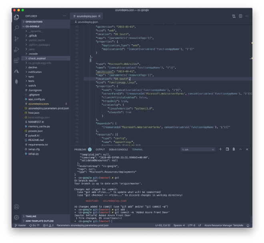Image resolution: width=264 pixels, height=243 pixels.
Task: Click the editor's vertical scrollbar
Action: pyautogui.click(x=251, y=85)
